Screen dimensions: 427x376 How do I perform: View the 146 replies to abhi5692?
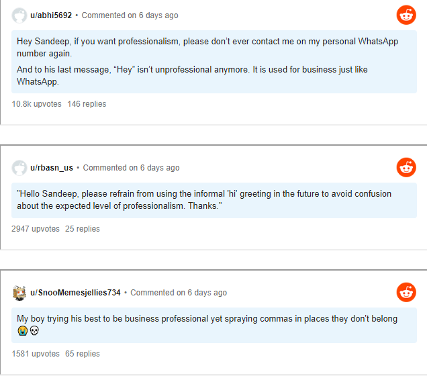(x=87, y=104)
